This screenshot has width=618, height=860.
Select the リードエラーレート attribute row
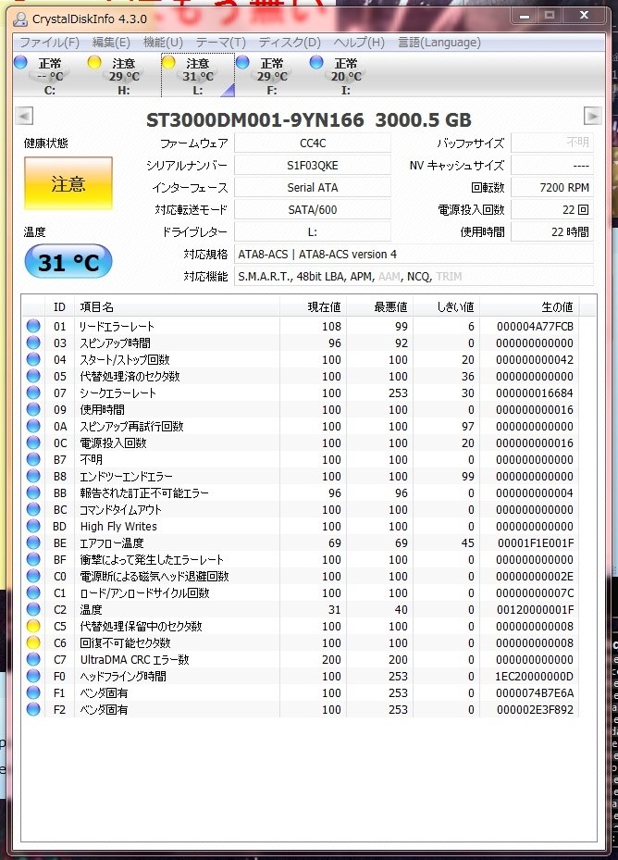click(x=301, y=327)
